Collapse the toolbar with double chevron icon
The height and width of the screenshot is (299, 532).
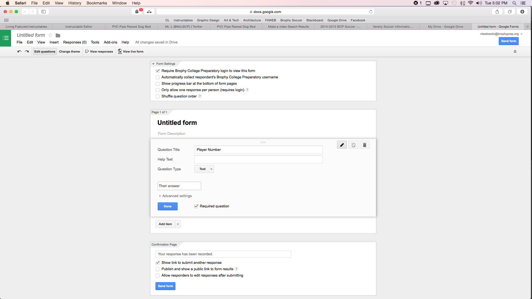tap(515, 51)
